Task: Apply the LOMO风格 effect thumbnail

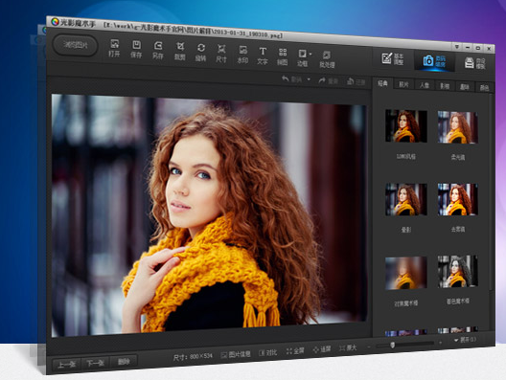Action: 406,126
